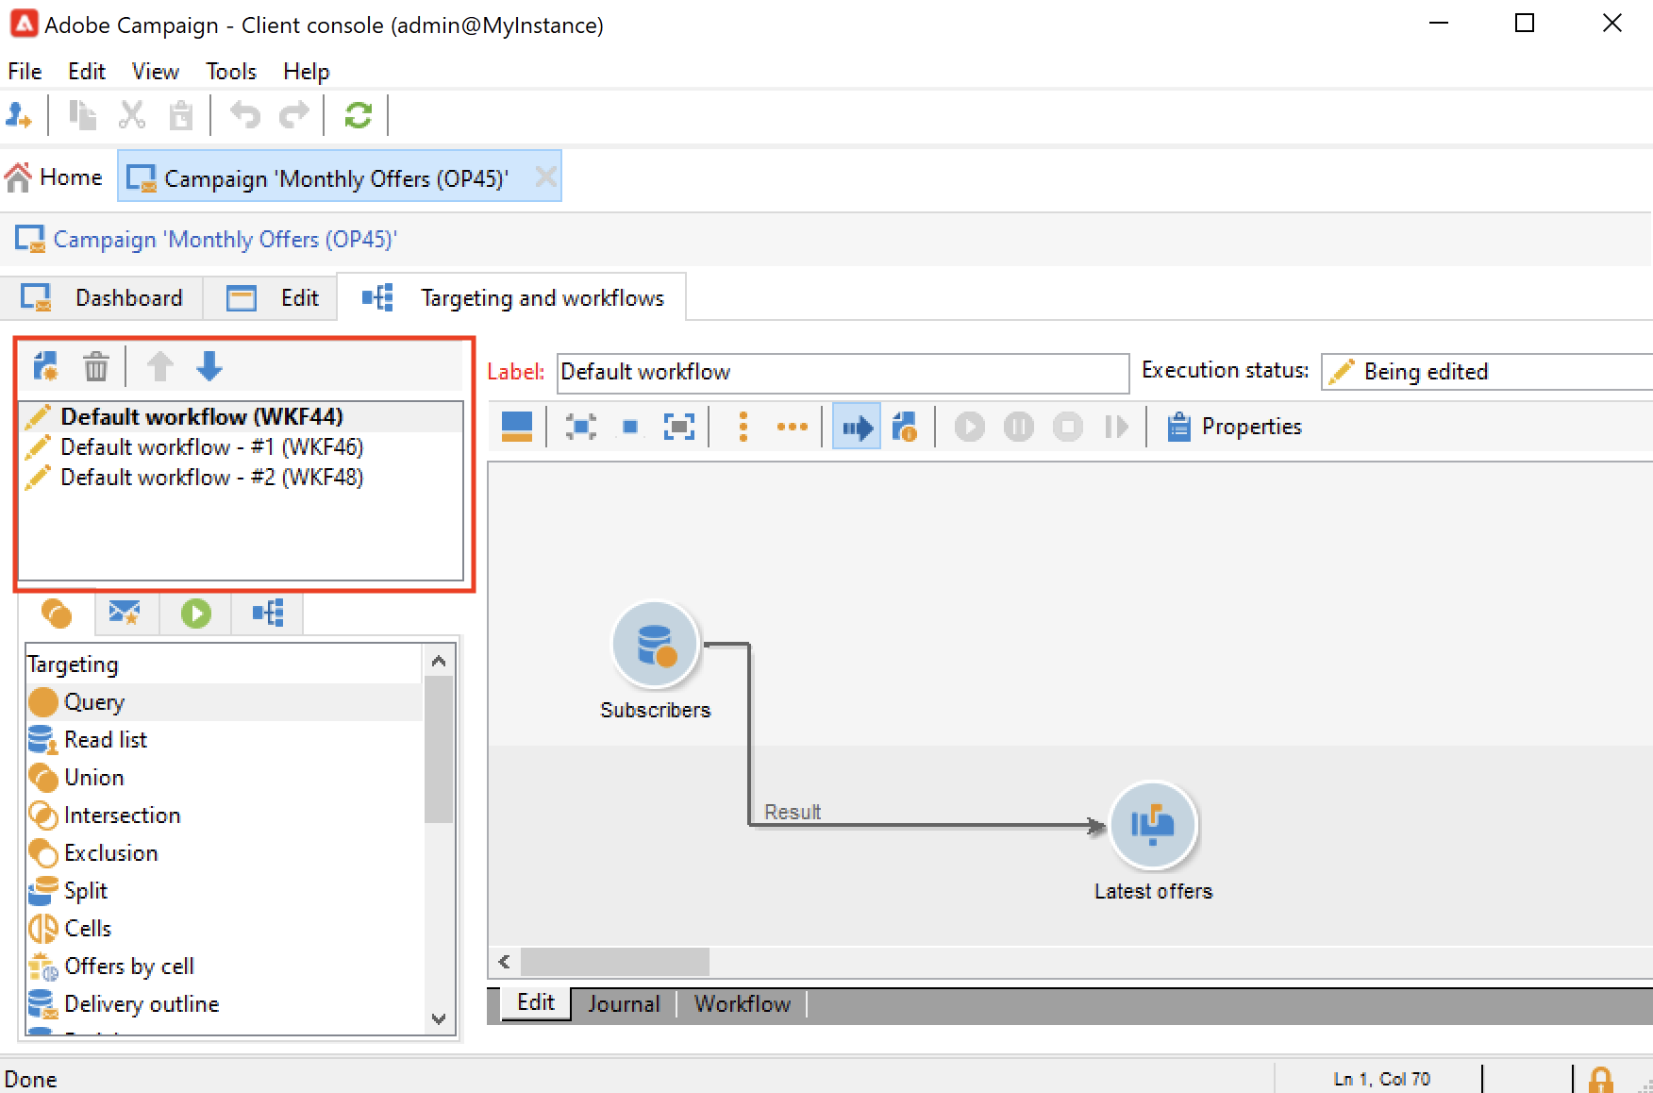Viewport: 1653px width, 1093px height.
Task: Select Default workflow - #1 (WKF46)
Action: pos(242,446)
